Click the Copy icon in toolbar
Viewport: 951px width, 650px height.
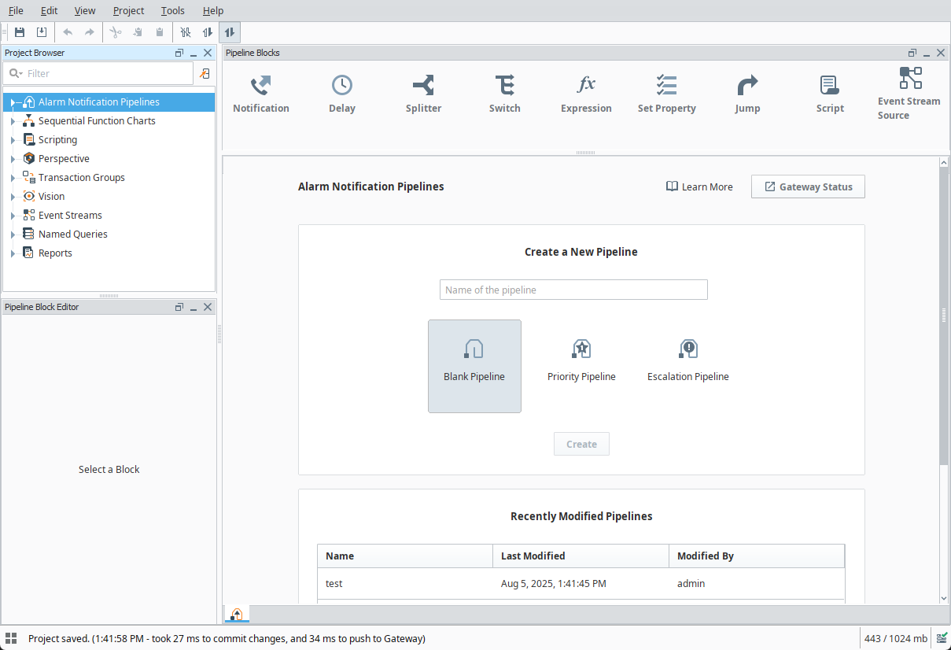click(x=138, y=32)
